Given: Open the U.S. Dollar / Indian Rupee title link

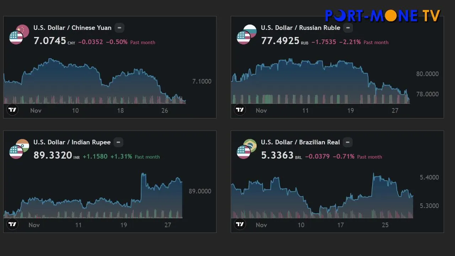Looking at the screenshot, I should pyautogui.click(x=72, y=142).
